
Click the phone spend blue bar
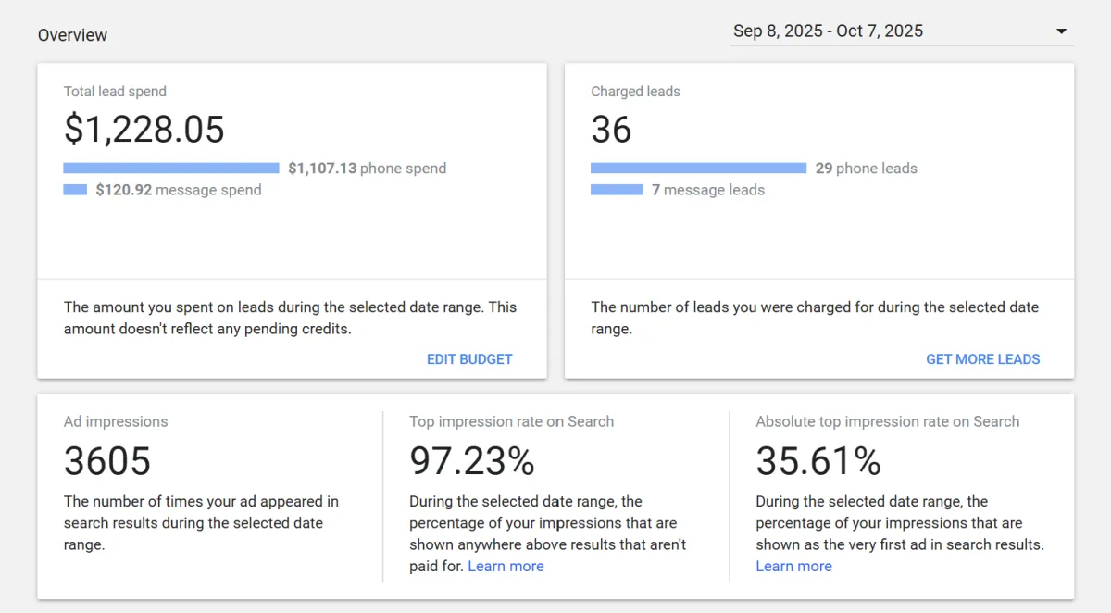171,169
